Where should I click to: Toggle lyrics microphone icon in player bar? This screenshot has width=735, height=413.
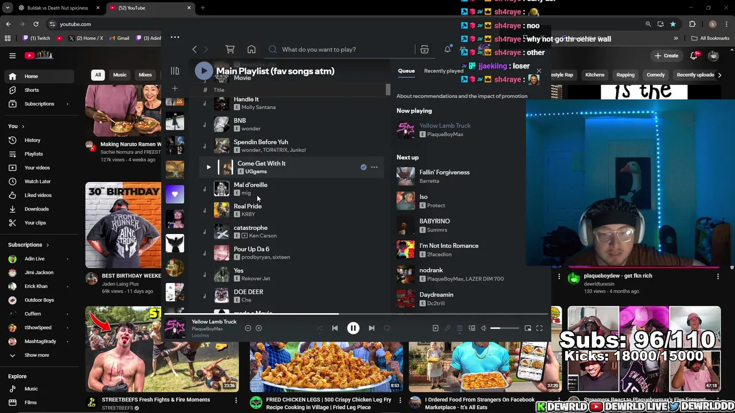click(x=447, y=328)
